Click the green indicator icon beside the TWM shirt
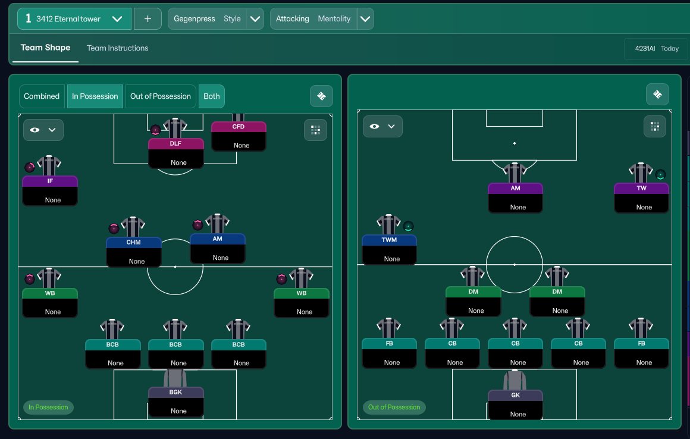The width and height of the screenshot is (690, 439). coord(409,227)
